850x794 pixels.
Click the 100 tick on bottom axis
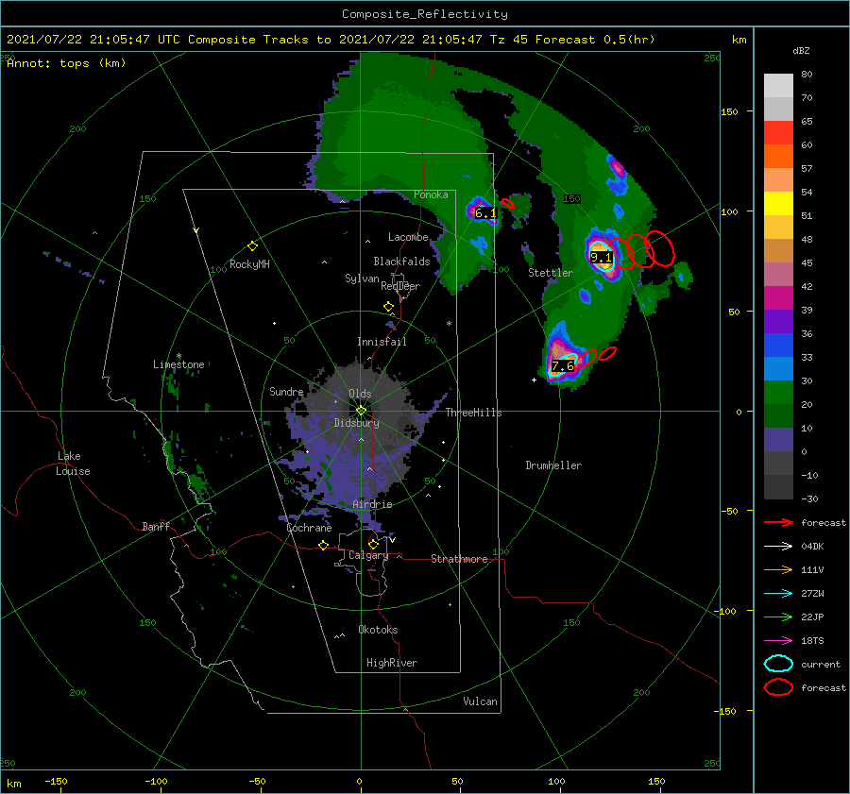click(556, 781)
